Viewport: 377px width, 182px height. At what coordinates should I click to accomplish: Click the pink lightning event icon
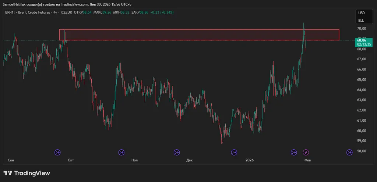point(306,152)
